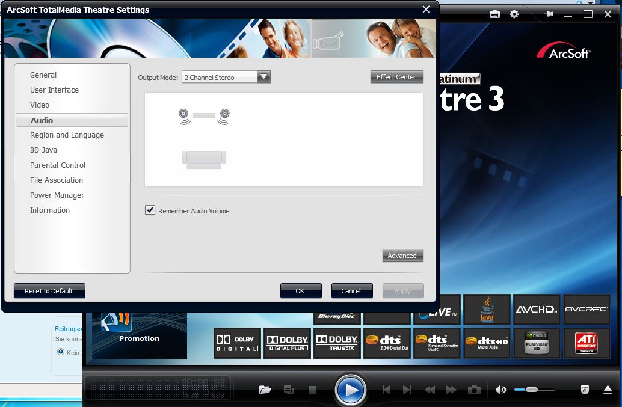Viewport: 622px width, 407px height.
Task: Select the Kein radio button
Action: click(61, 352)
